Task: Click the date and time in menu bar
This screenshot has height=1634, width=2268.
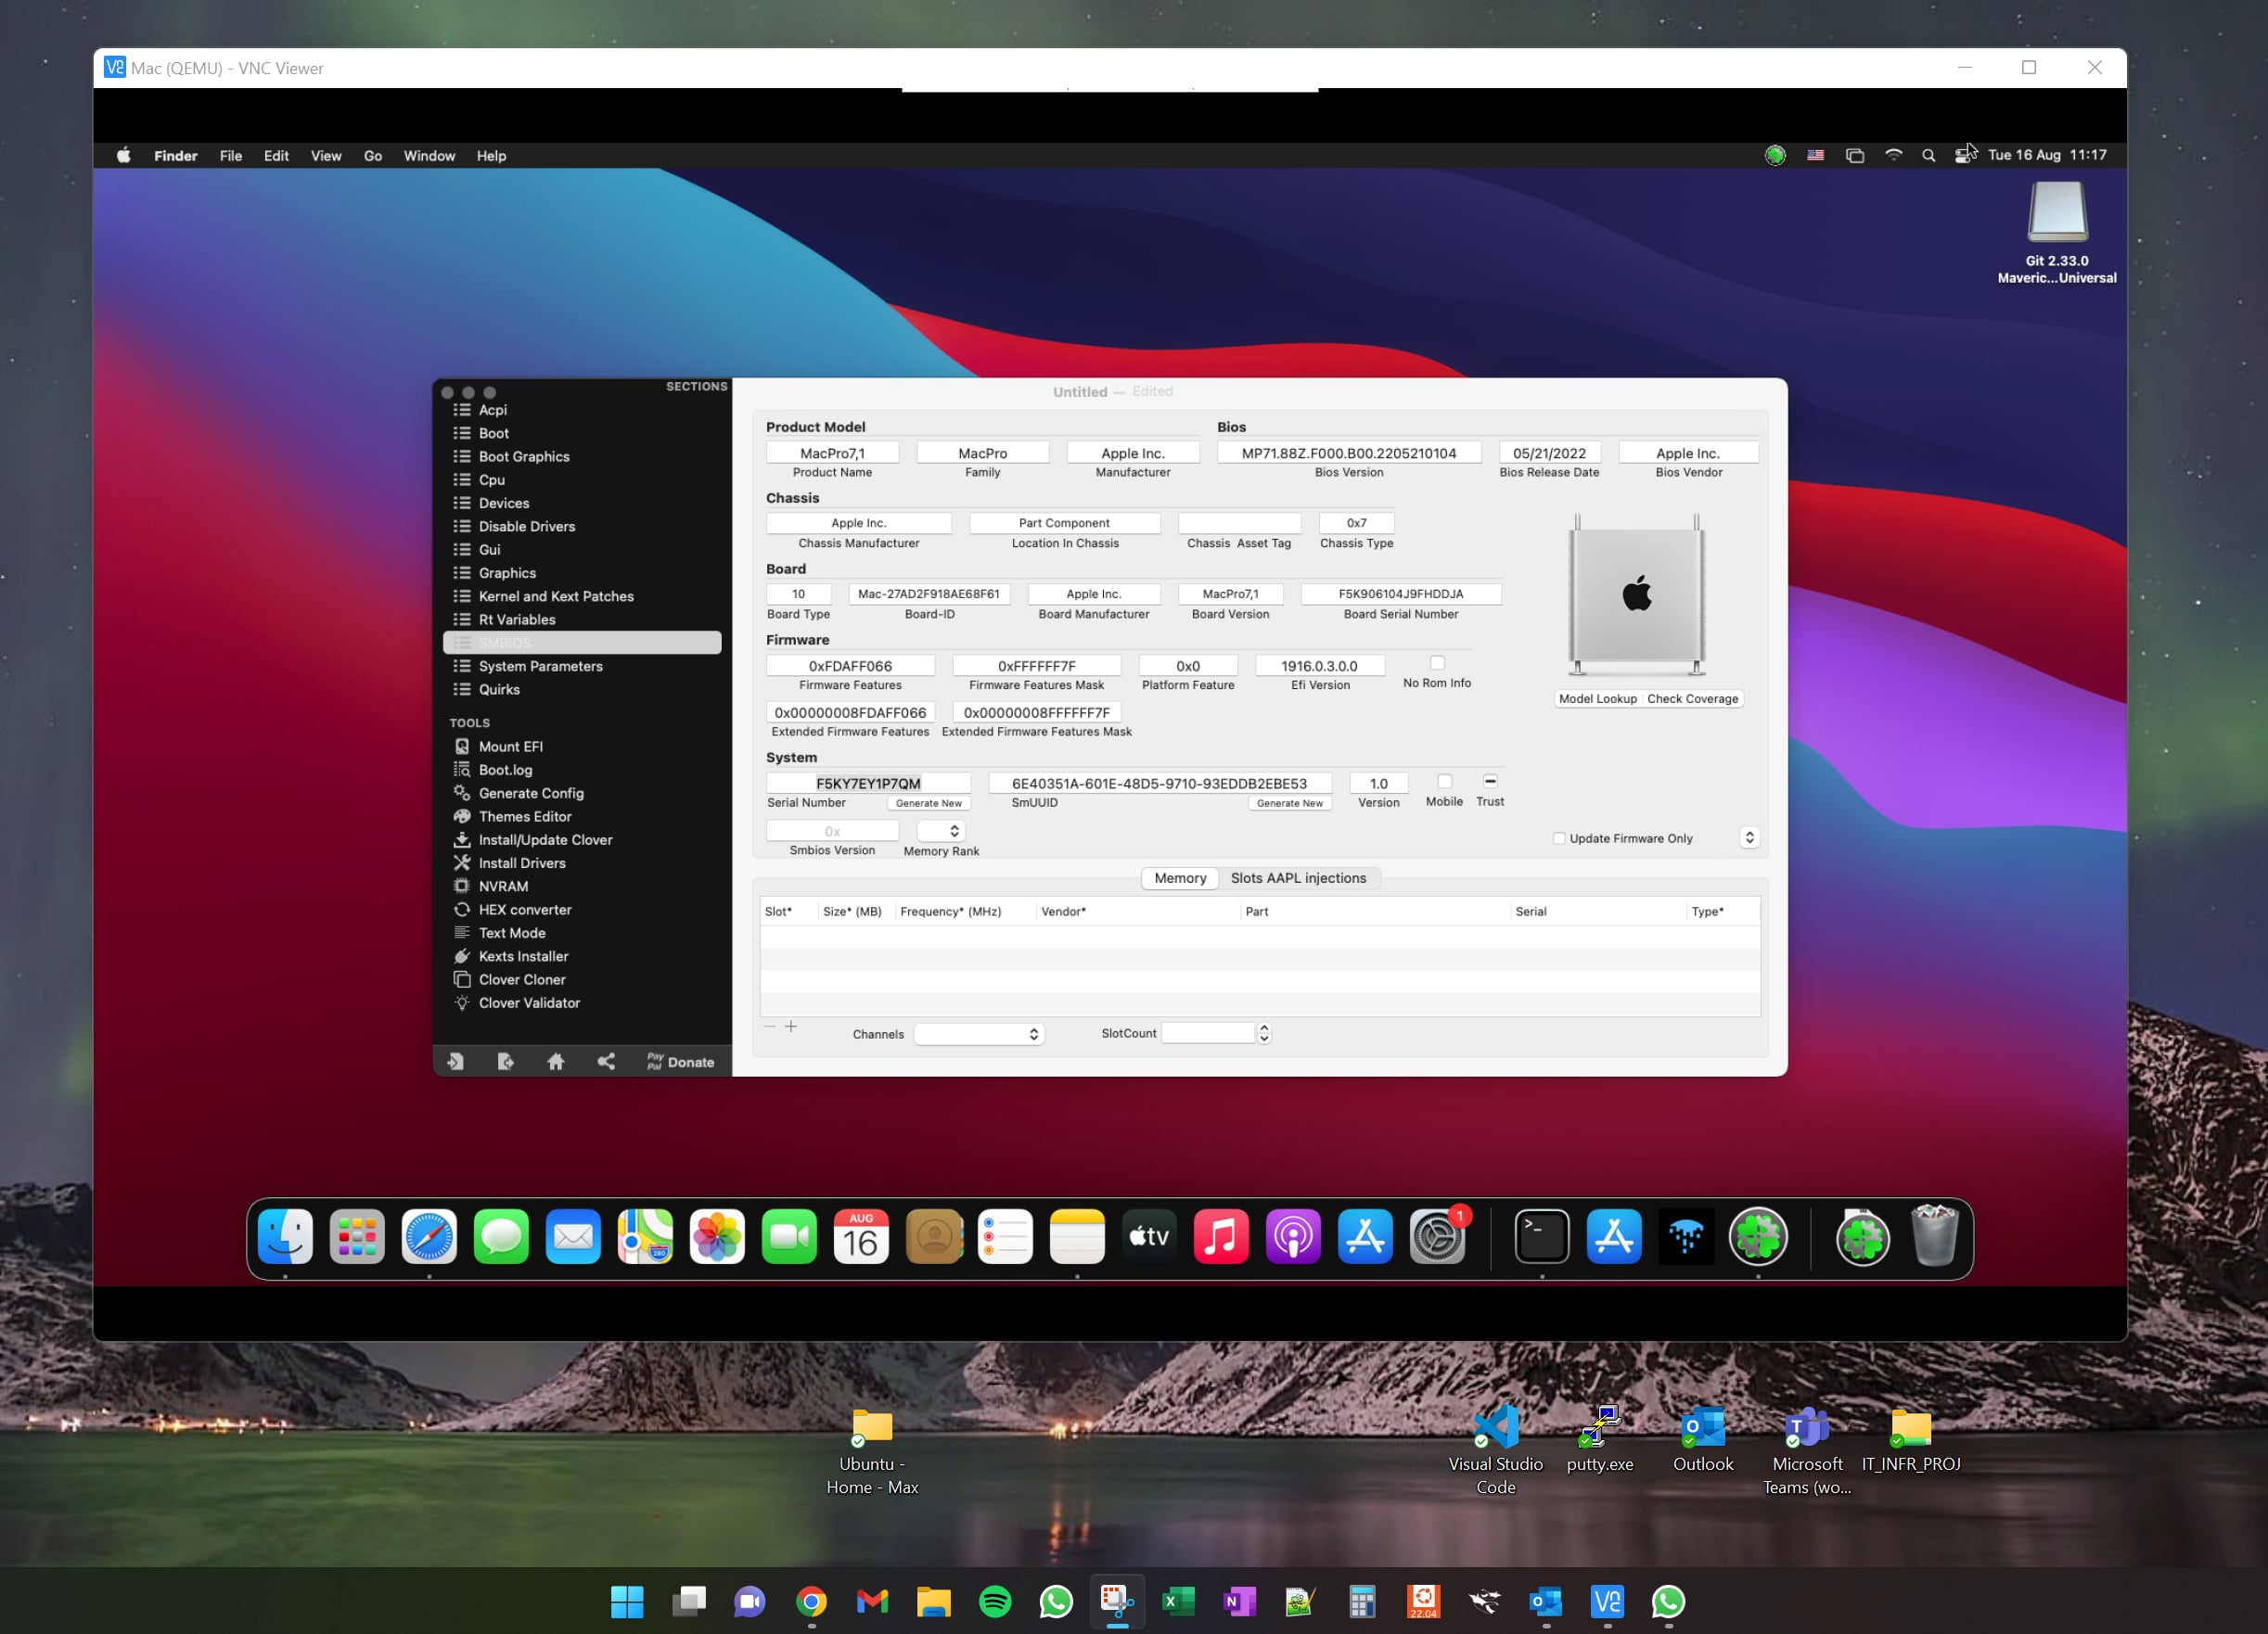Action: point(2047,155)
